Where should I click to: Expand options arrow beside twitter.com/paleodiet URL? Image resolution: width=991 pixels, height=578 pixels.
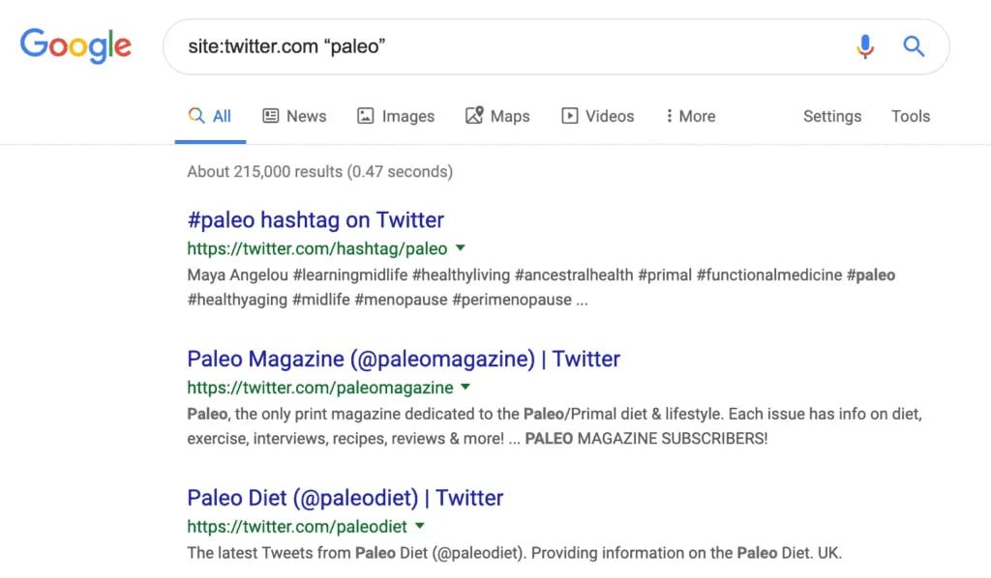pyautogui.click(x=420, y=526)
